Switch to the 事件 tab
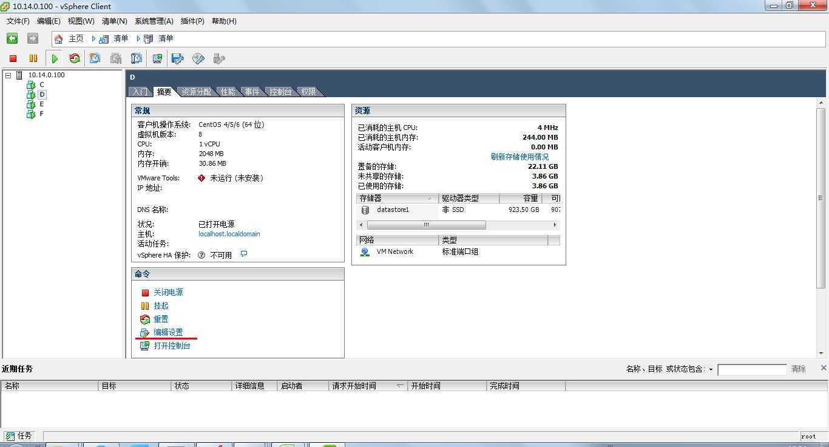Viewport: 829px width, 447px height. (x=252, y=92)
